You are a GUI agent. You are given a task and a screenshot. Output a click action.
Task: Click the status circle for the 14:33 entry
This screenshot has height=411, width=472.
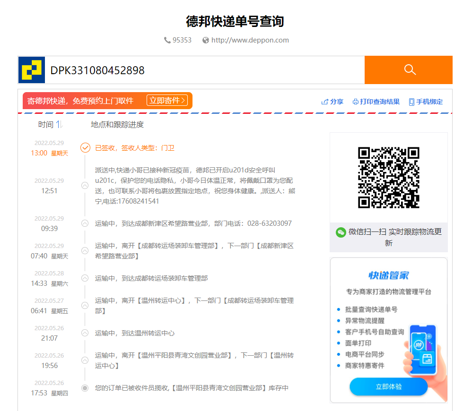(85, 278)
